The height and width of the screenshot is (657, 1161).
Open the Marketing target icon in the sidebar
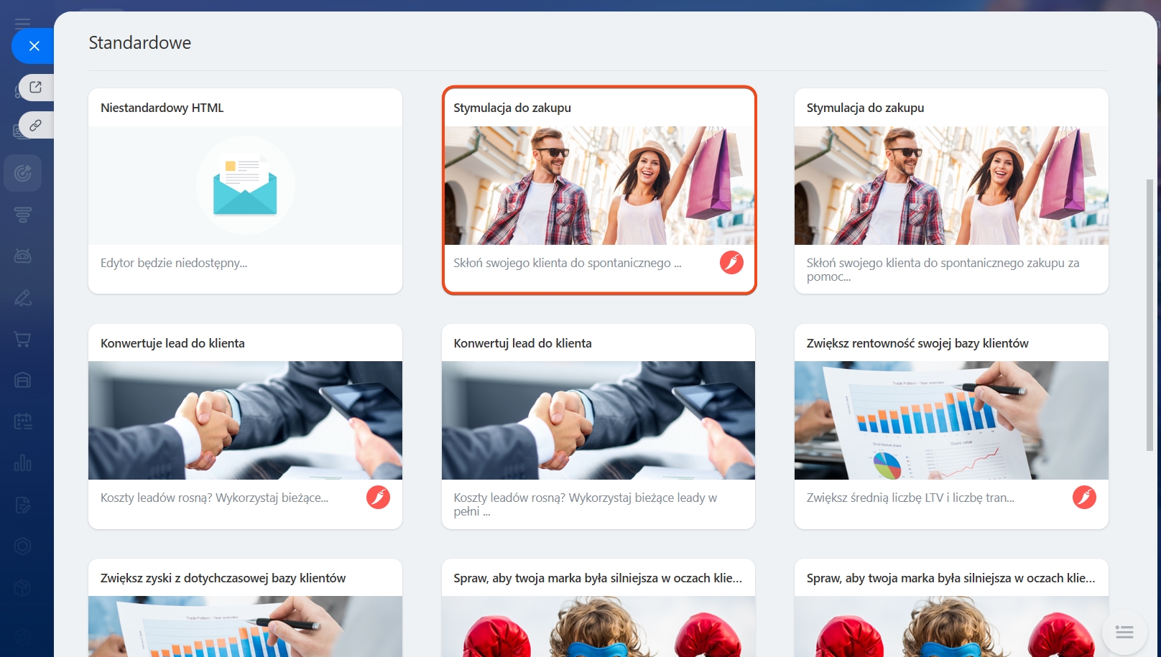click(23, 173)
